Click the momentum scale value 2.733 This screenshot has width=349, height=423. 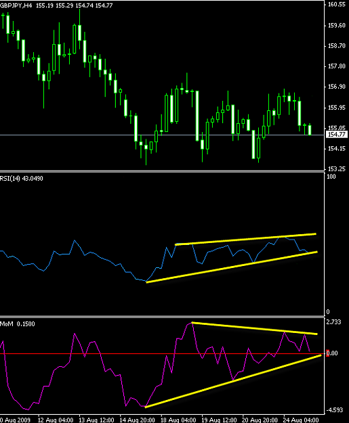(x=334, y=322)
